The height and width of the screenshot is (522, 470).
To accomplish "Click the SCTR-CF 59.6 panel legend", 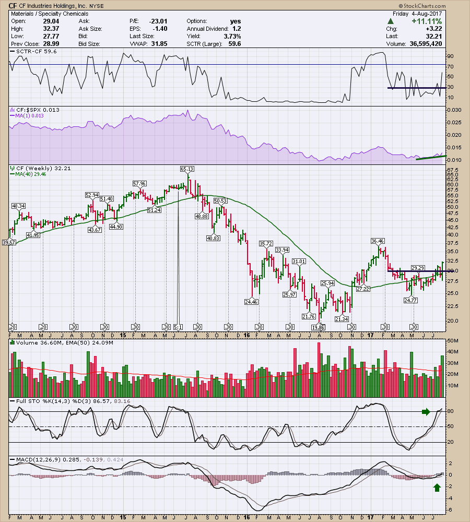I will click(x=33, y=52).
